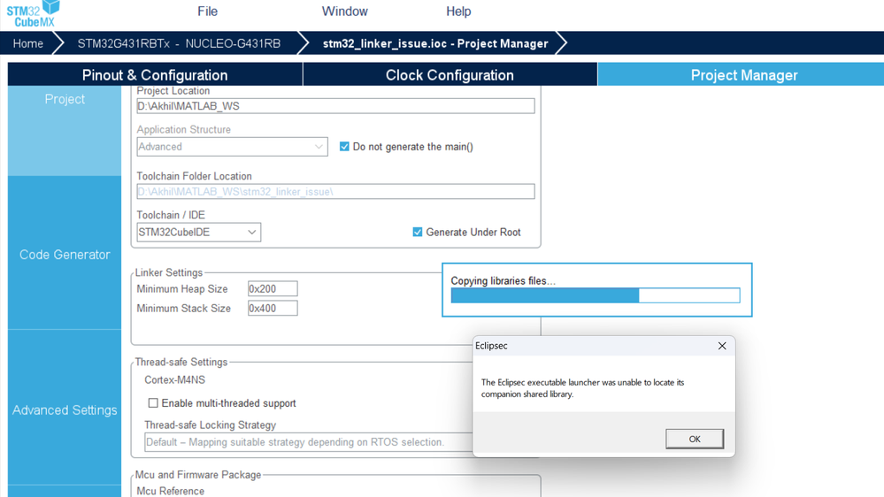Click the Eclipsec error message text

[x=582, y=387]
